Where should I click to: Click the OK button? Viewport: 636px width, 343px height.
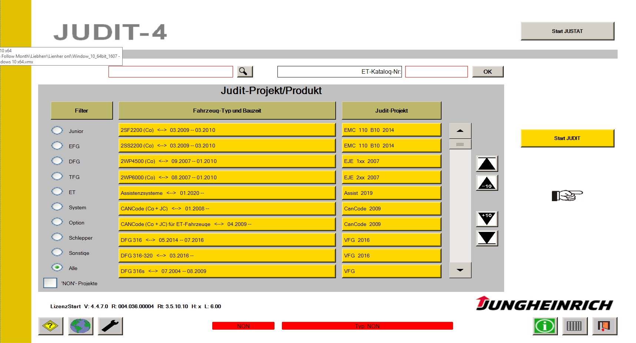pyautogui.click(x=488, y=71)
